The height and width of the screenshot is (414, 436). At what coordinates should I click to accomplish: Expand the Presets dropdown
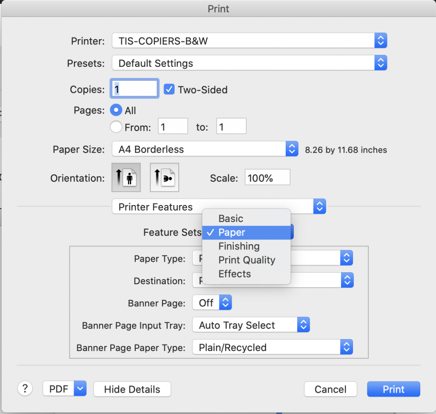click(x=250, y=63)
